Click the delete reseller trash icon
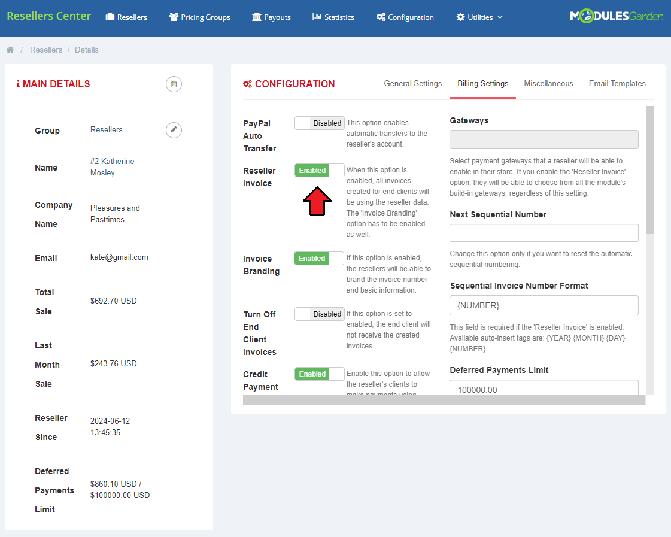The image size is (671, 537). click(x=174, y=84)
